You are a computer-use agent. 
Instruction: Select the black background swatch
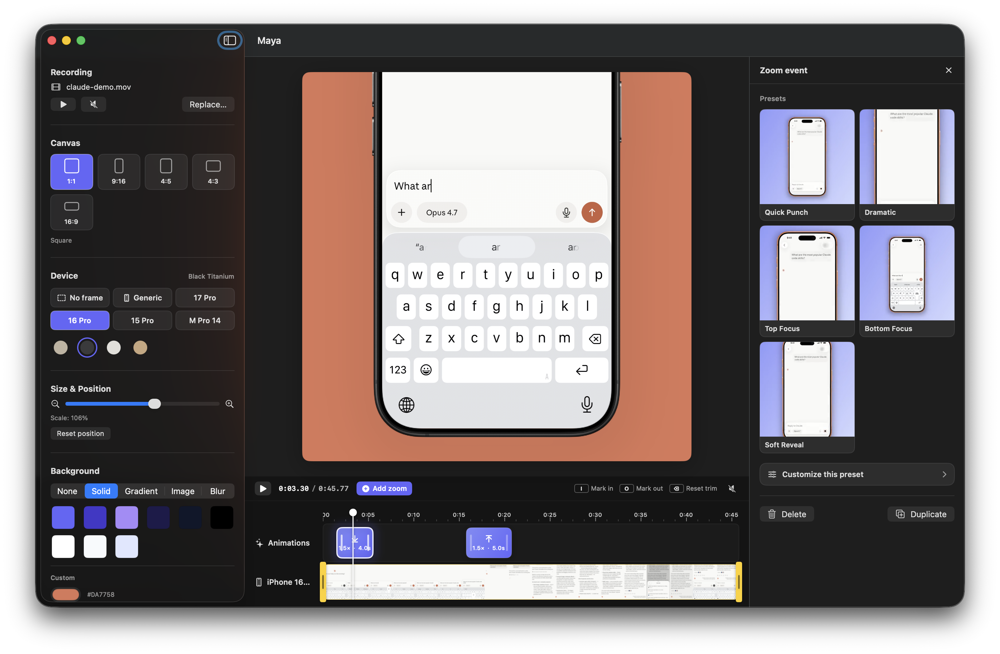222,517
